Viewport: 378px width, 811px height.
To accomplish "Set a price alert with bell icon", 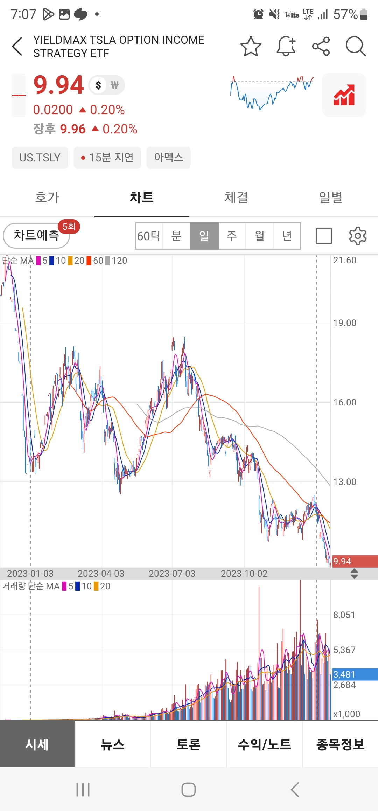I will click(286, 46).
